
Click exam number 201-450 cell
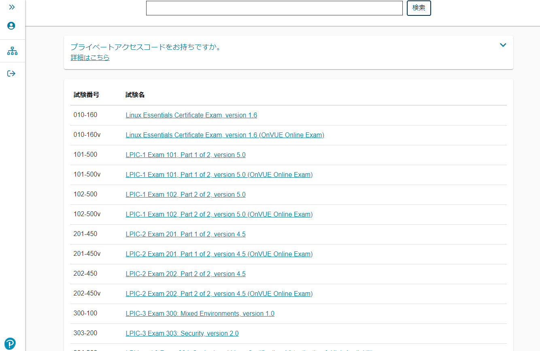click(85, 234)
